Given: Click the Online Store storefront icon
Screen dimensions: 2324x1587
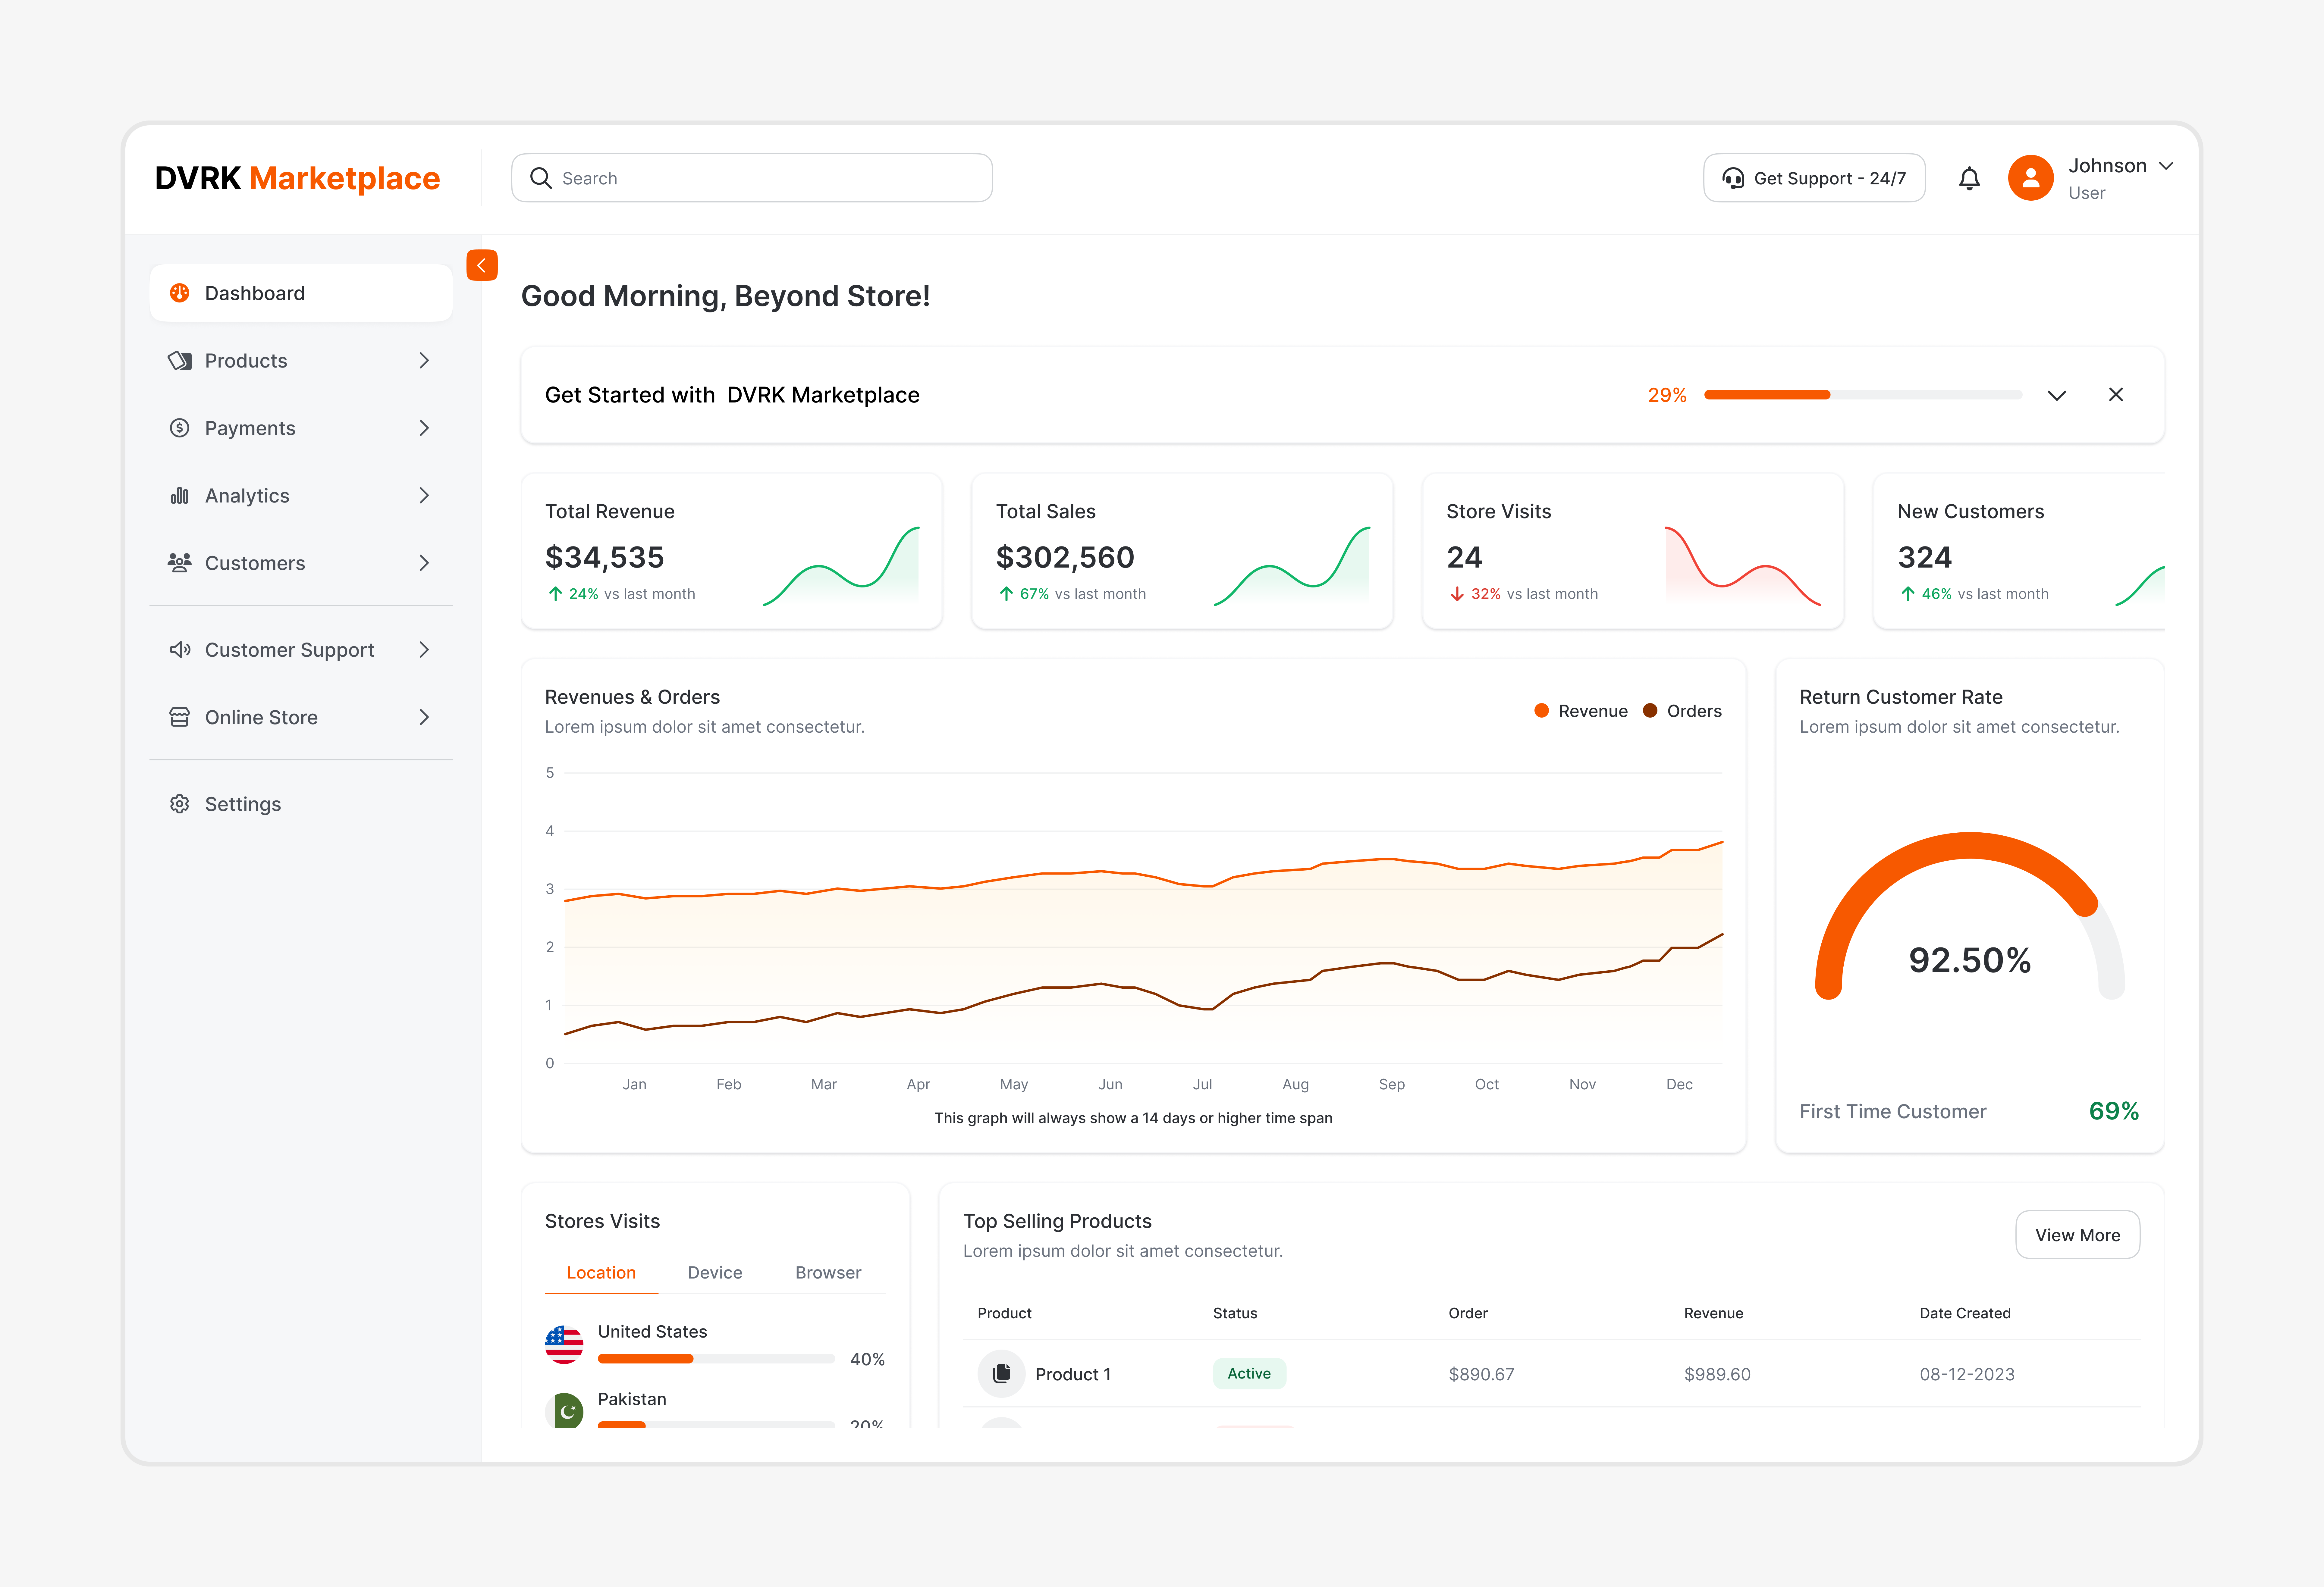Looking at the screenshot, I should [180, 717].
